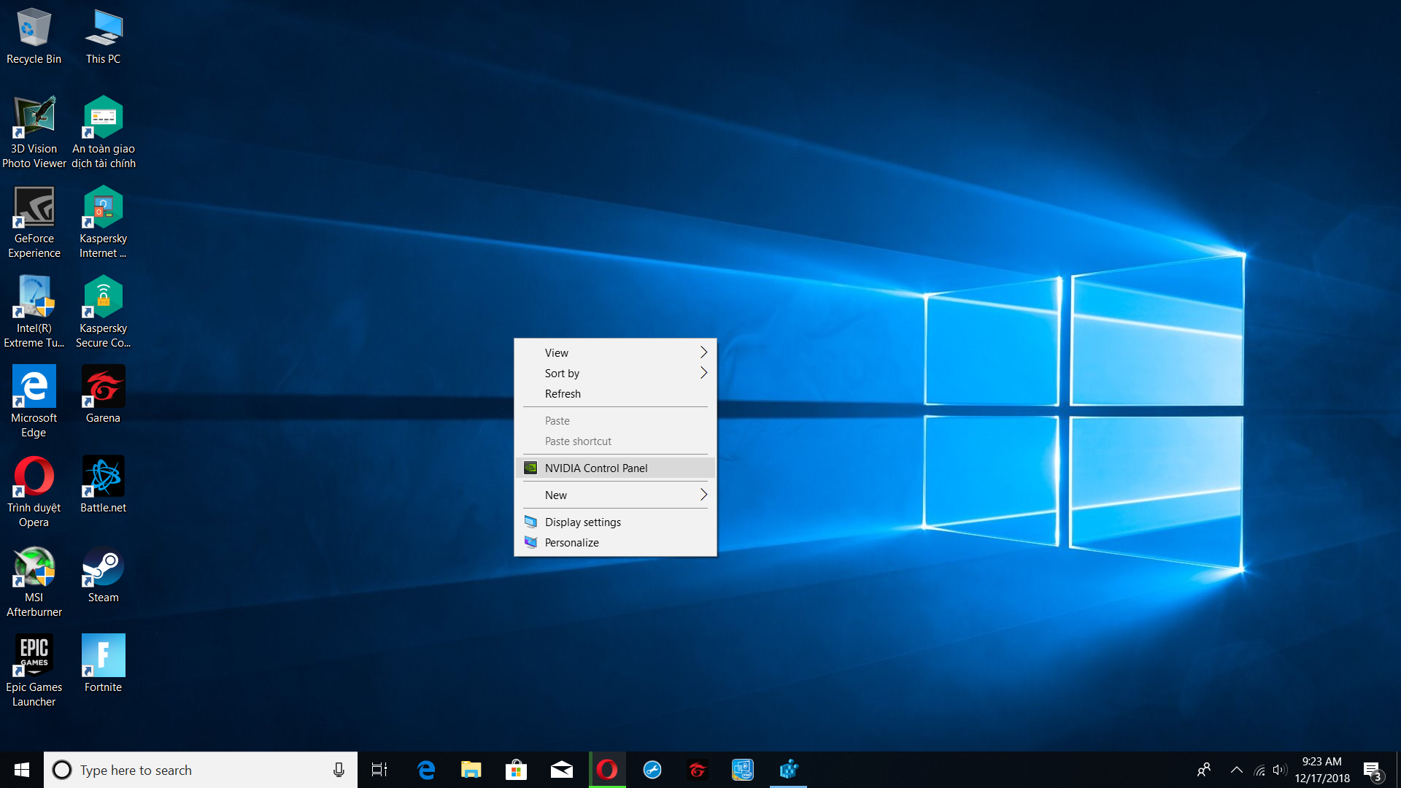Select Kaspersky Internet Security shortcut
The height and width of the screenshot is (788, 1401).
point(103,223)
